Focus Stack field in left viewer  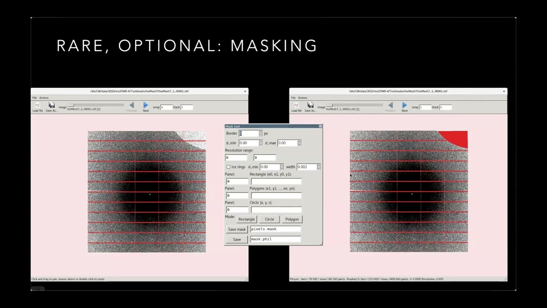point(187,107)
